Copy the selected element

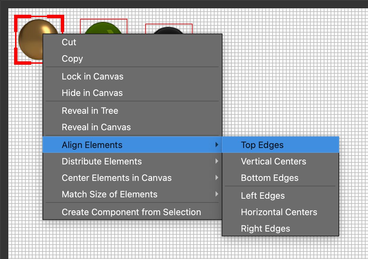click(72, 59)
